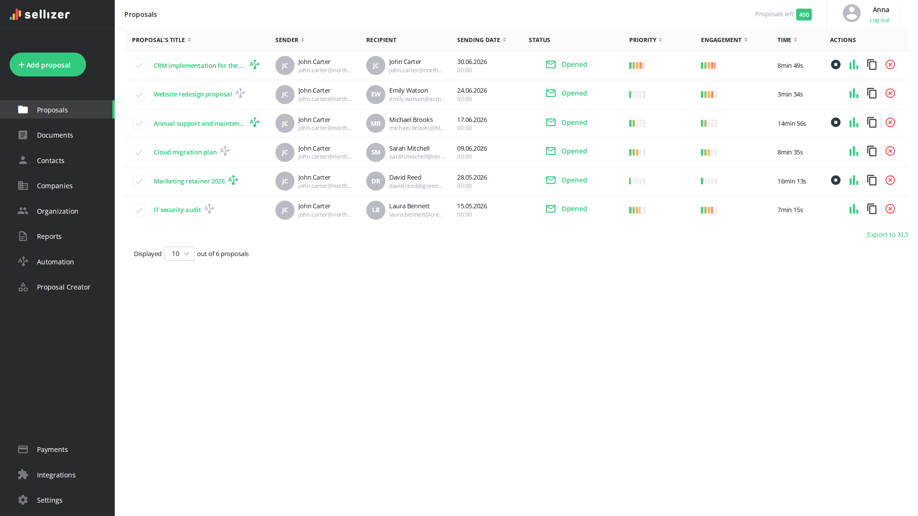
Task: Sort by Sending Date column arrows
Action: (504, 40)
